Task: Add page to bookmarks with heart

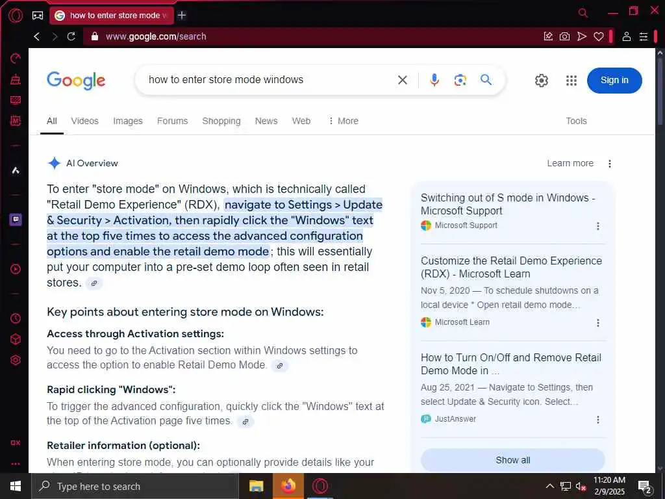Action: [x=598, y=36]
